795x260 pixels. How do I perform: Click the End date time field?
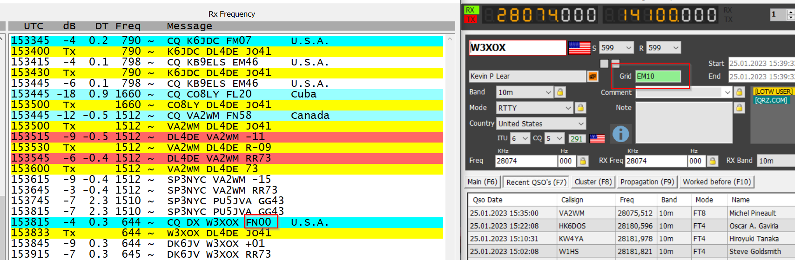[x=761, y=76]
